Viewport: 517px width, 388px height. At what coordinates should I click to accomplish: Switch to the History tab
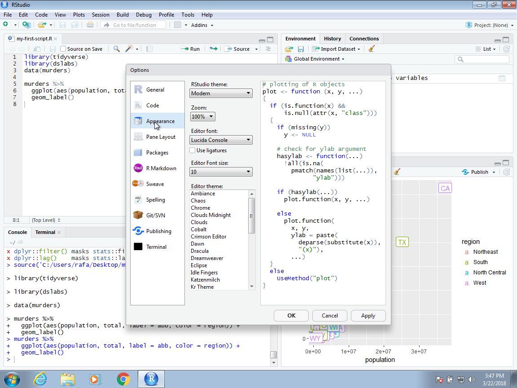click(x=332, y=39)
